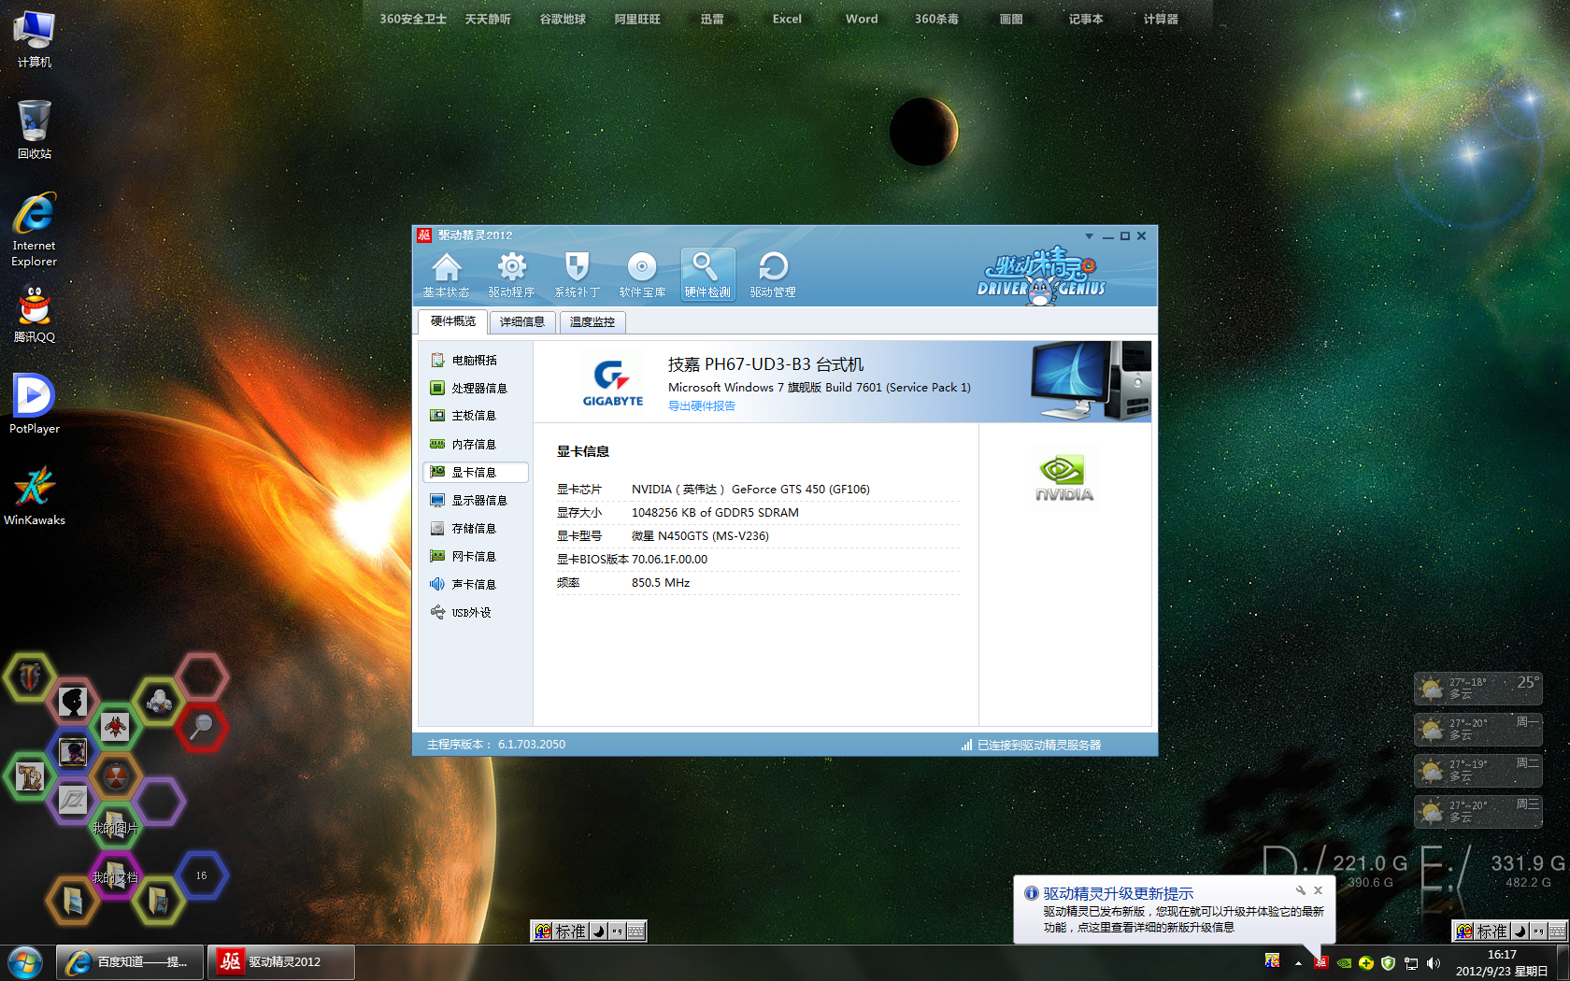
Task: Open 软件宝库 disc section
Action: (x=642, y=275)
